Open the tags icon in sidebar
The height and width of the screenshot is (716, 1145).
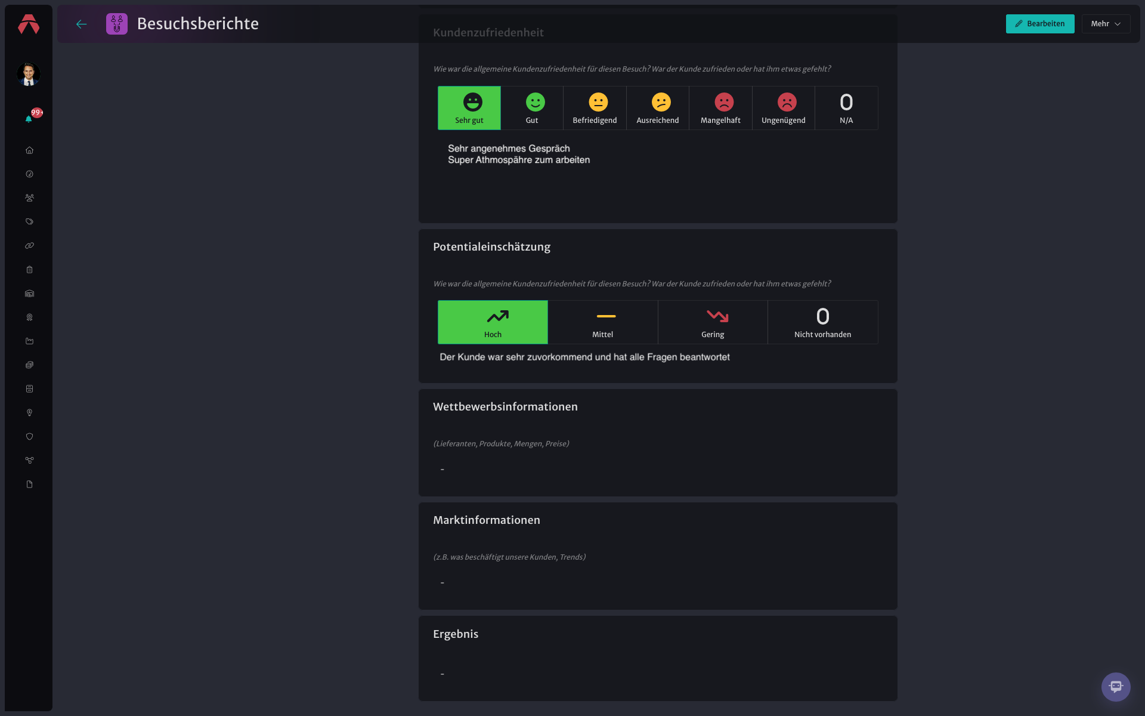click(29, 222)
